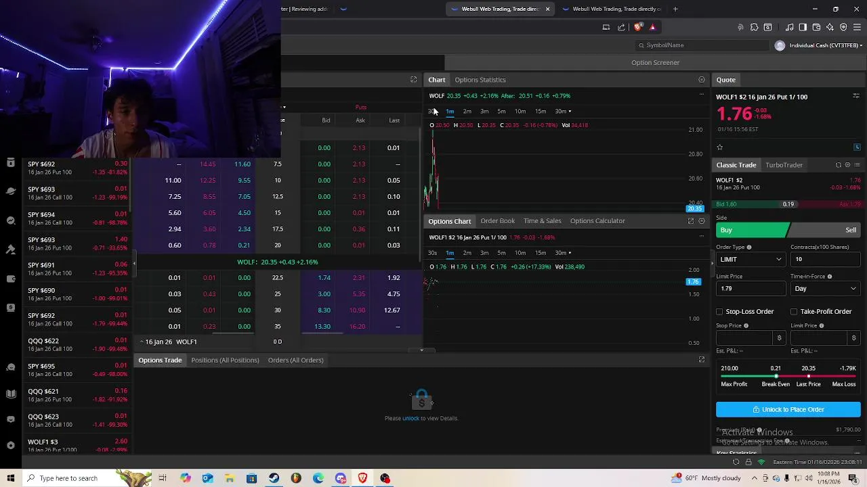Open the Order Type LIMIT dropdown
The width and height of the screenshot is (867, 487).
click(750, 259)
